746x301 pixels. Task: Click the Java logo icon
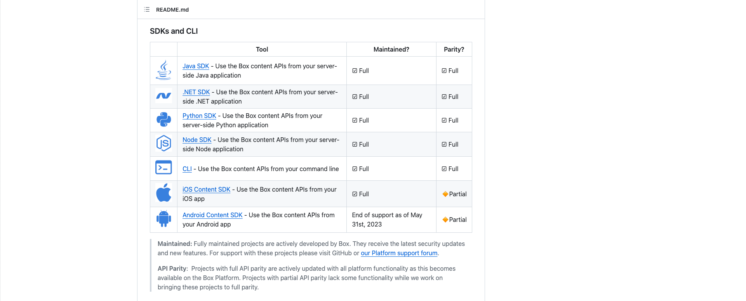pos(163,70)
